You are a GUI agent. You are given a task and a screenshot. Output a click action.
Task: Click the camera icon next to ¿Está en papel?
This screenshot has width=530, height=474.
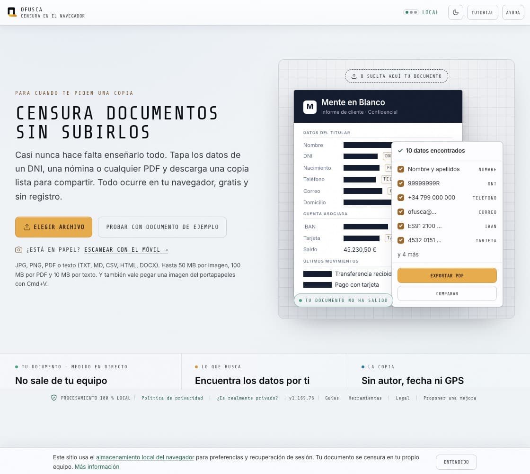click(18, 250)
